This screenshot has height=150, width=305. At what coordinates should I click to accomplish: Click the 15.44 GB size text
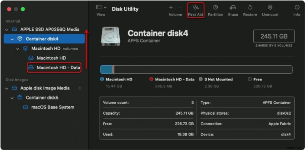(114, 86)
